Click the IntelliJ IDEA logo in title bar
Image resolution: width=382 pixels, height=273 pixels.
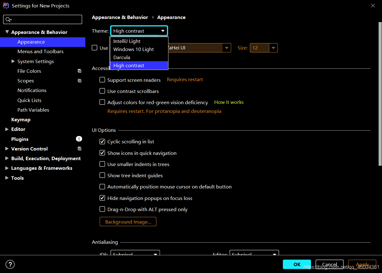tap(6, 6)
